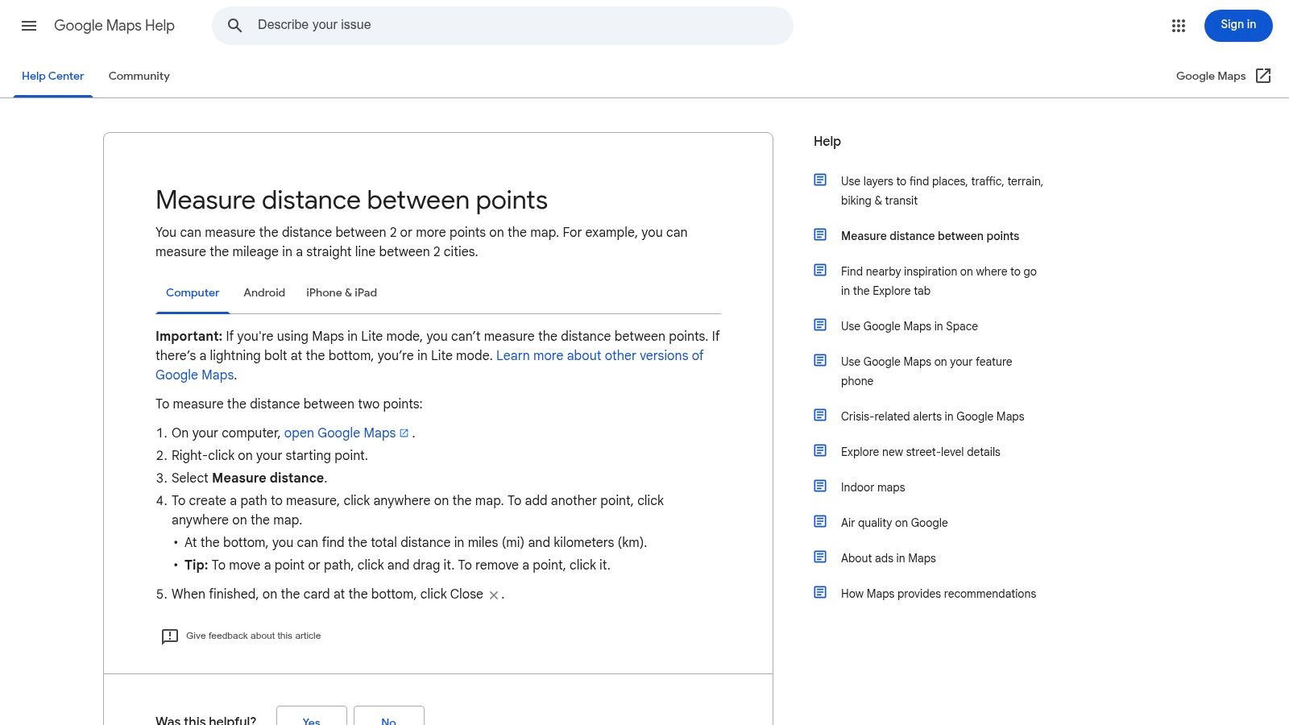The image size is (1289, 725).
Task: Switch to the Android tab
Action: [264, 293]
